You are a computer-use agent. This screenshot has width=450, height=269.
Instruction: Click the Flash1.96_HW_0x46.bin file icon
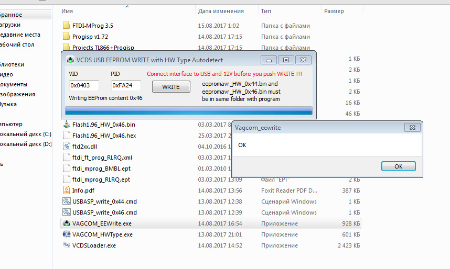pyautogui.click(x=66, y=125)
